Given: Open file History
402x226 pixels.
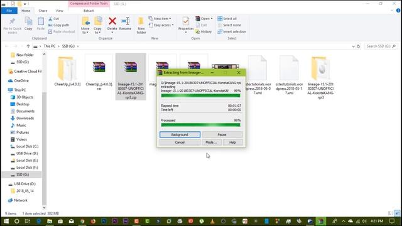Looking at the screenshot, I should 204,31.
